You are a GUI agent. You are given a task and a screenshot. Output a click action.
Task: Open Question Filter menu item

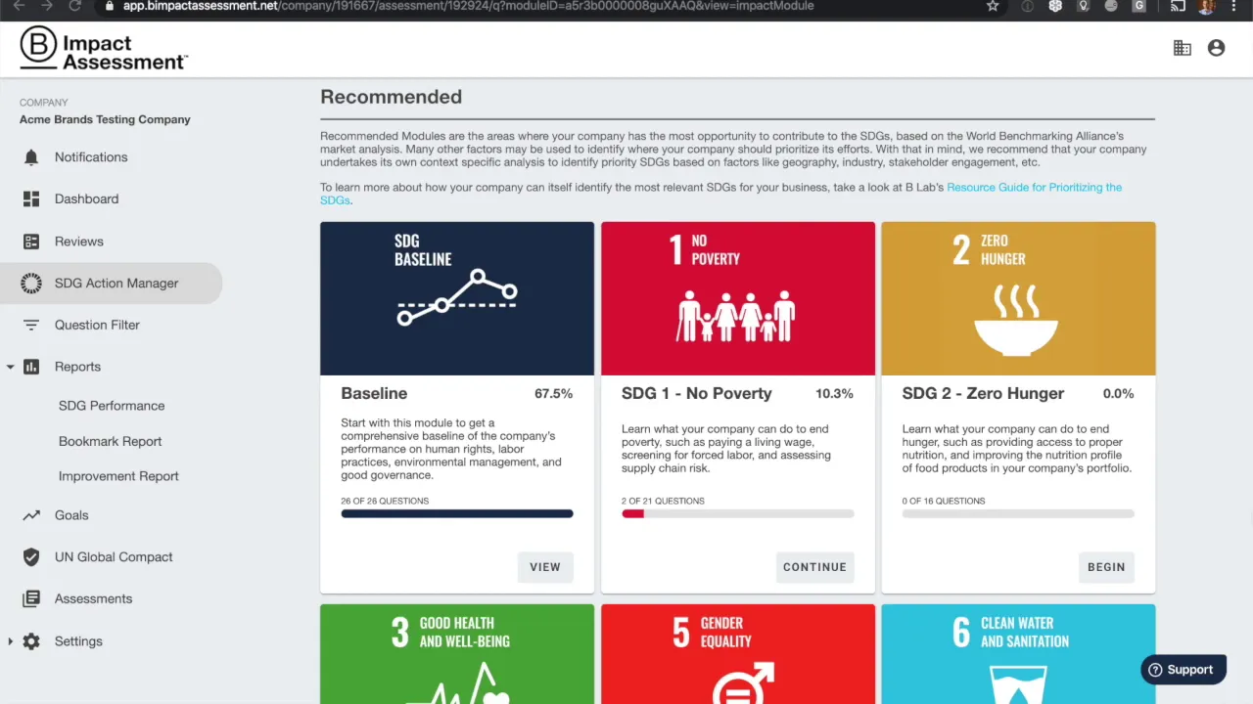97,325
